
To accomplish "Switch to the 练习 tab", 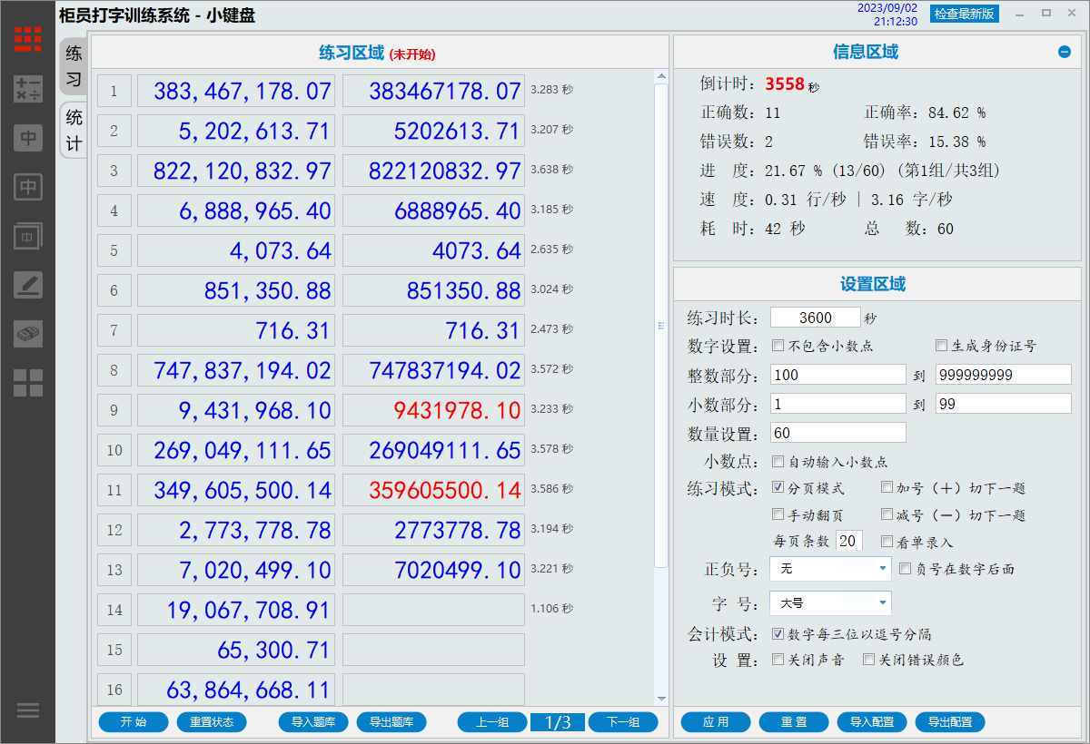I will 74,67.
